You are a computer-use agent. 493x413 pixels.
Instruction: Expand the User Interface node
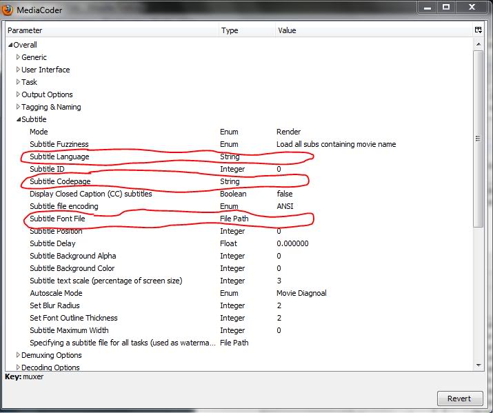coord(18,70)
